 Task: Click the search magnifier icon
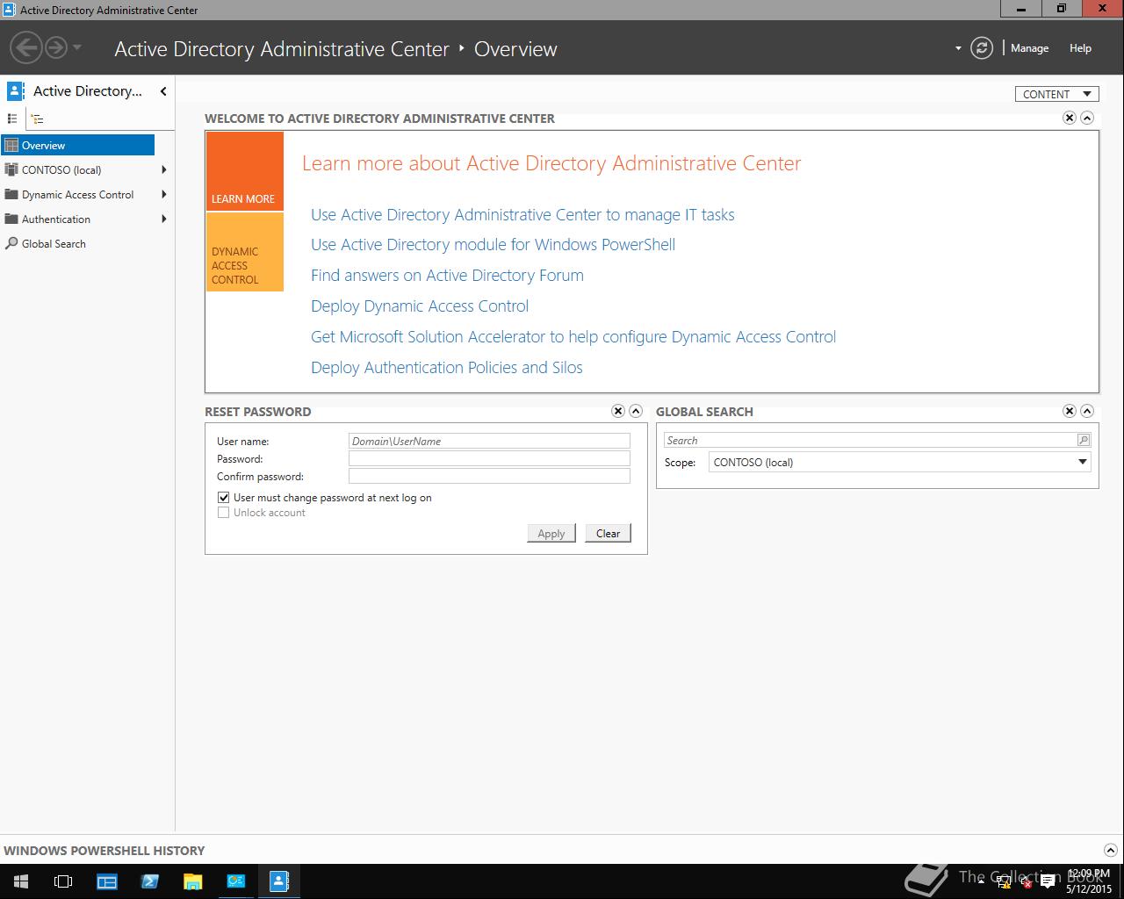click(1084, 440)
